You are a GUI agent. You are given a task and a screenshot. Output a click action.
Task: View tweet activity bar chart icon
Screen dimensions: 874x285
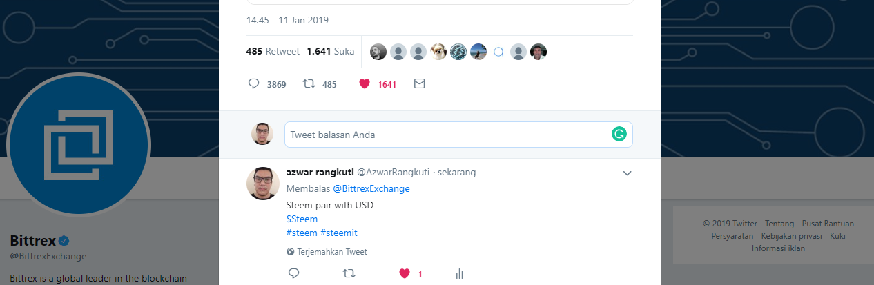pyautogui.click(x=459, y=274)
